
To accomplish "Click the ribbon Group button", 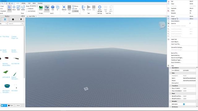I will pos(75,6).
